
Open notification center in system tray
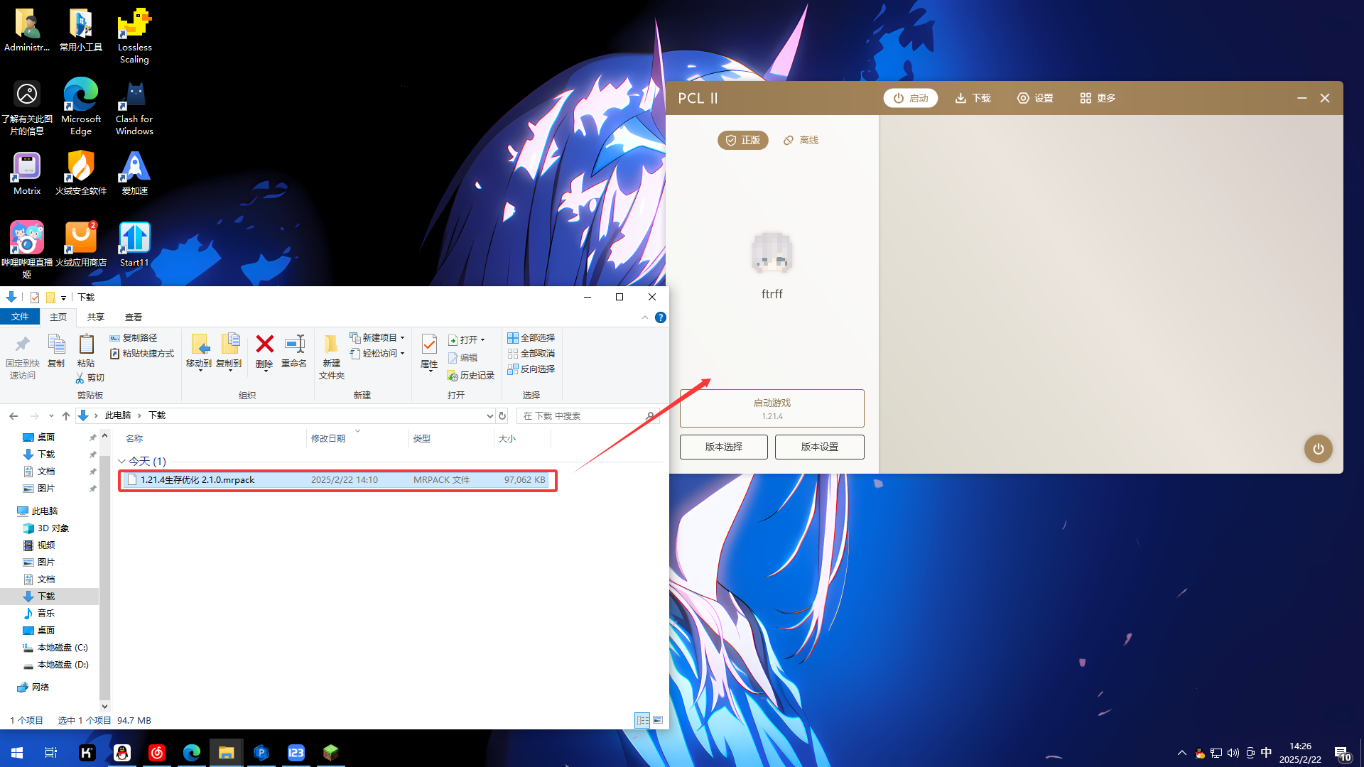click(x=1342, y=753)
